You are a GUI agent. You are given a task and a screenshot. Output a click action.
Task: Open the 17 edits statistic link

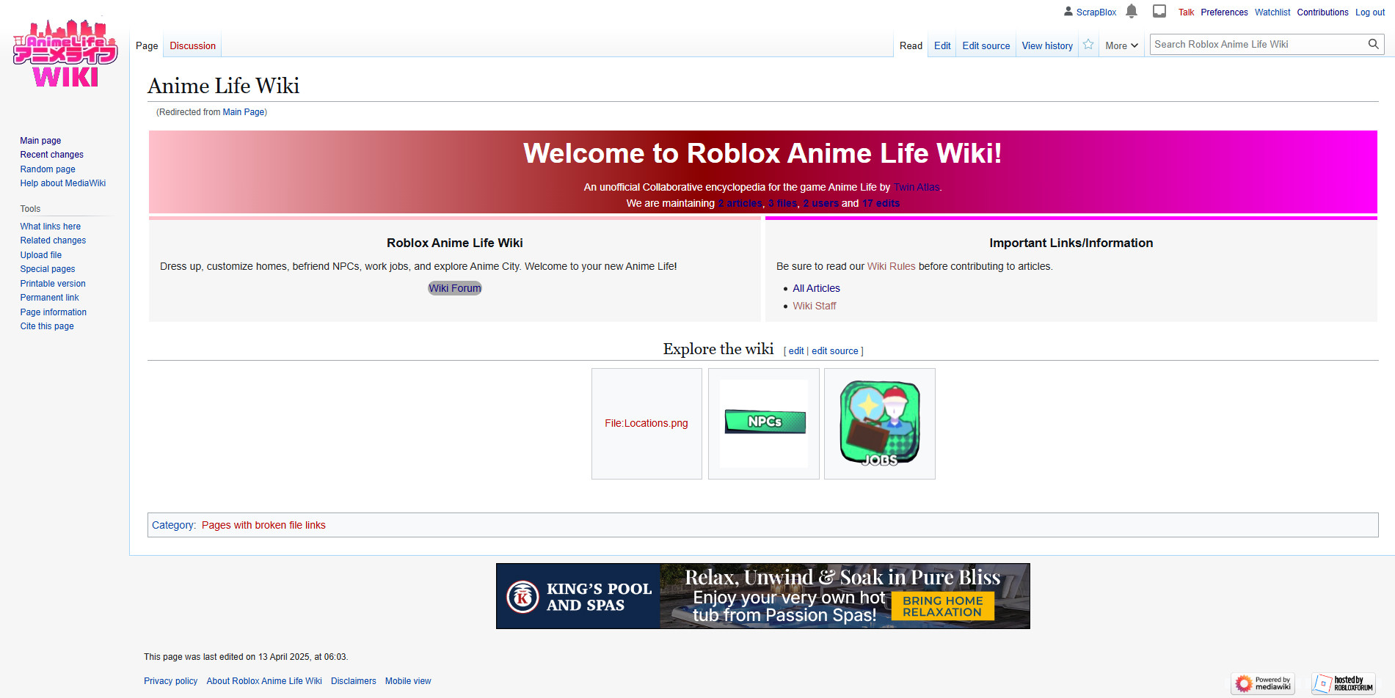pos(881,203)
